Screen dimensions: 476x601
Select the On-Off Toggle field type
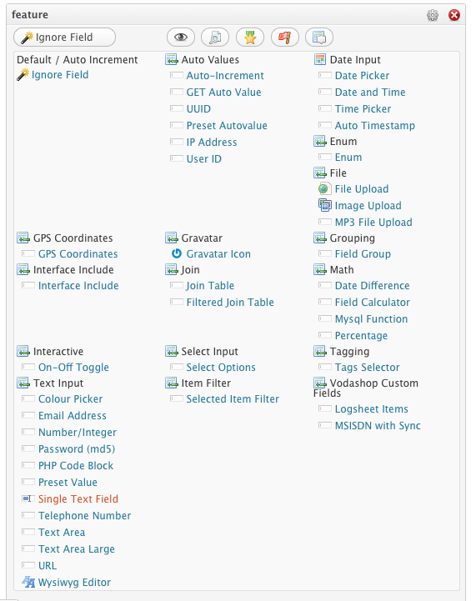(x=73, y=368)
